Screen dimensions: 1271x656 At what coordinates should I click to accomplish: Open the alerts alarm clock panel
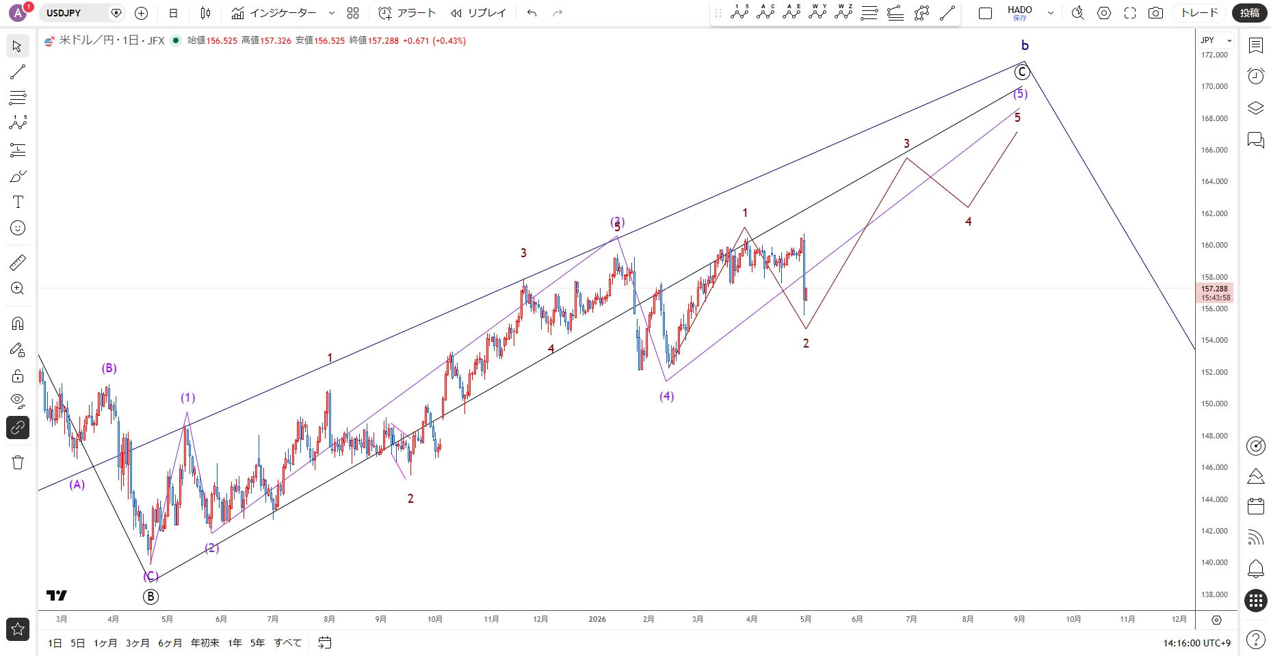tap(1255, 75)
